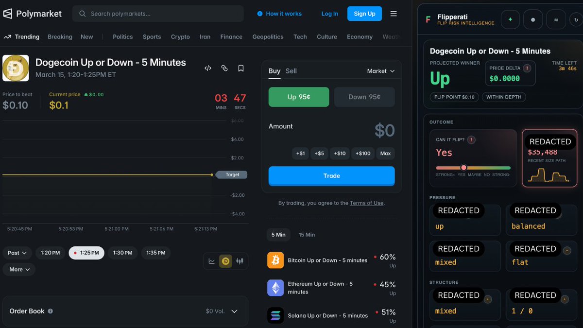Open the More dropdown
Viewport: 583px width, 328px height.
pyautogui.click(x=19, y=269)
